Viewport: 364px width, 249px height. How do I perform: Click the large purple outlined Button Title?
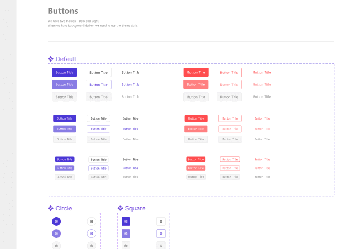pos(98,84)
